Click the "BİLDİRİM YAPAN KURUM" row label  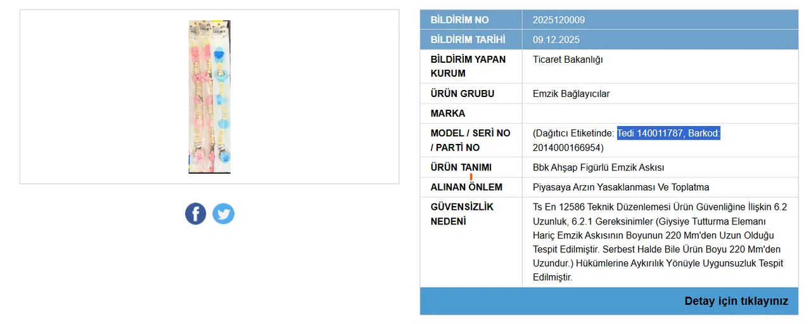[468, 66]
